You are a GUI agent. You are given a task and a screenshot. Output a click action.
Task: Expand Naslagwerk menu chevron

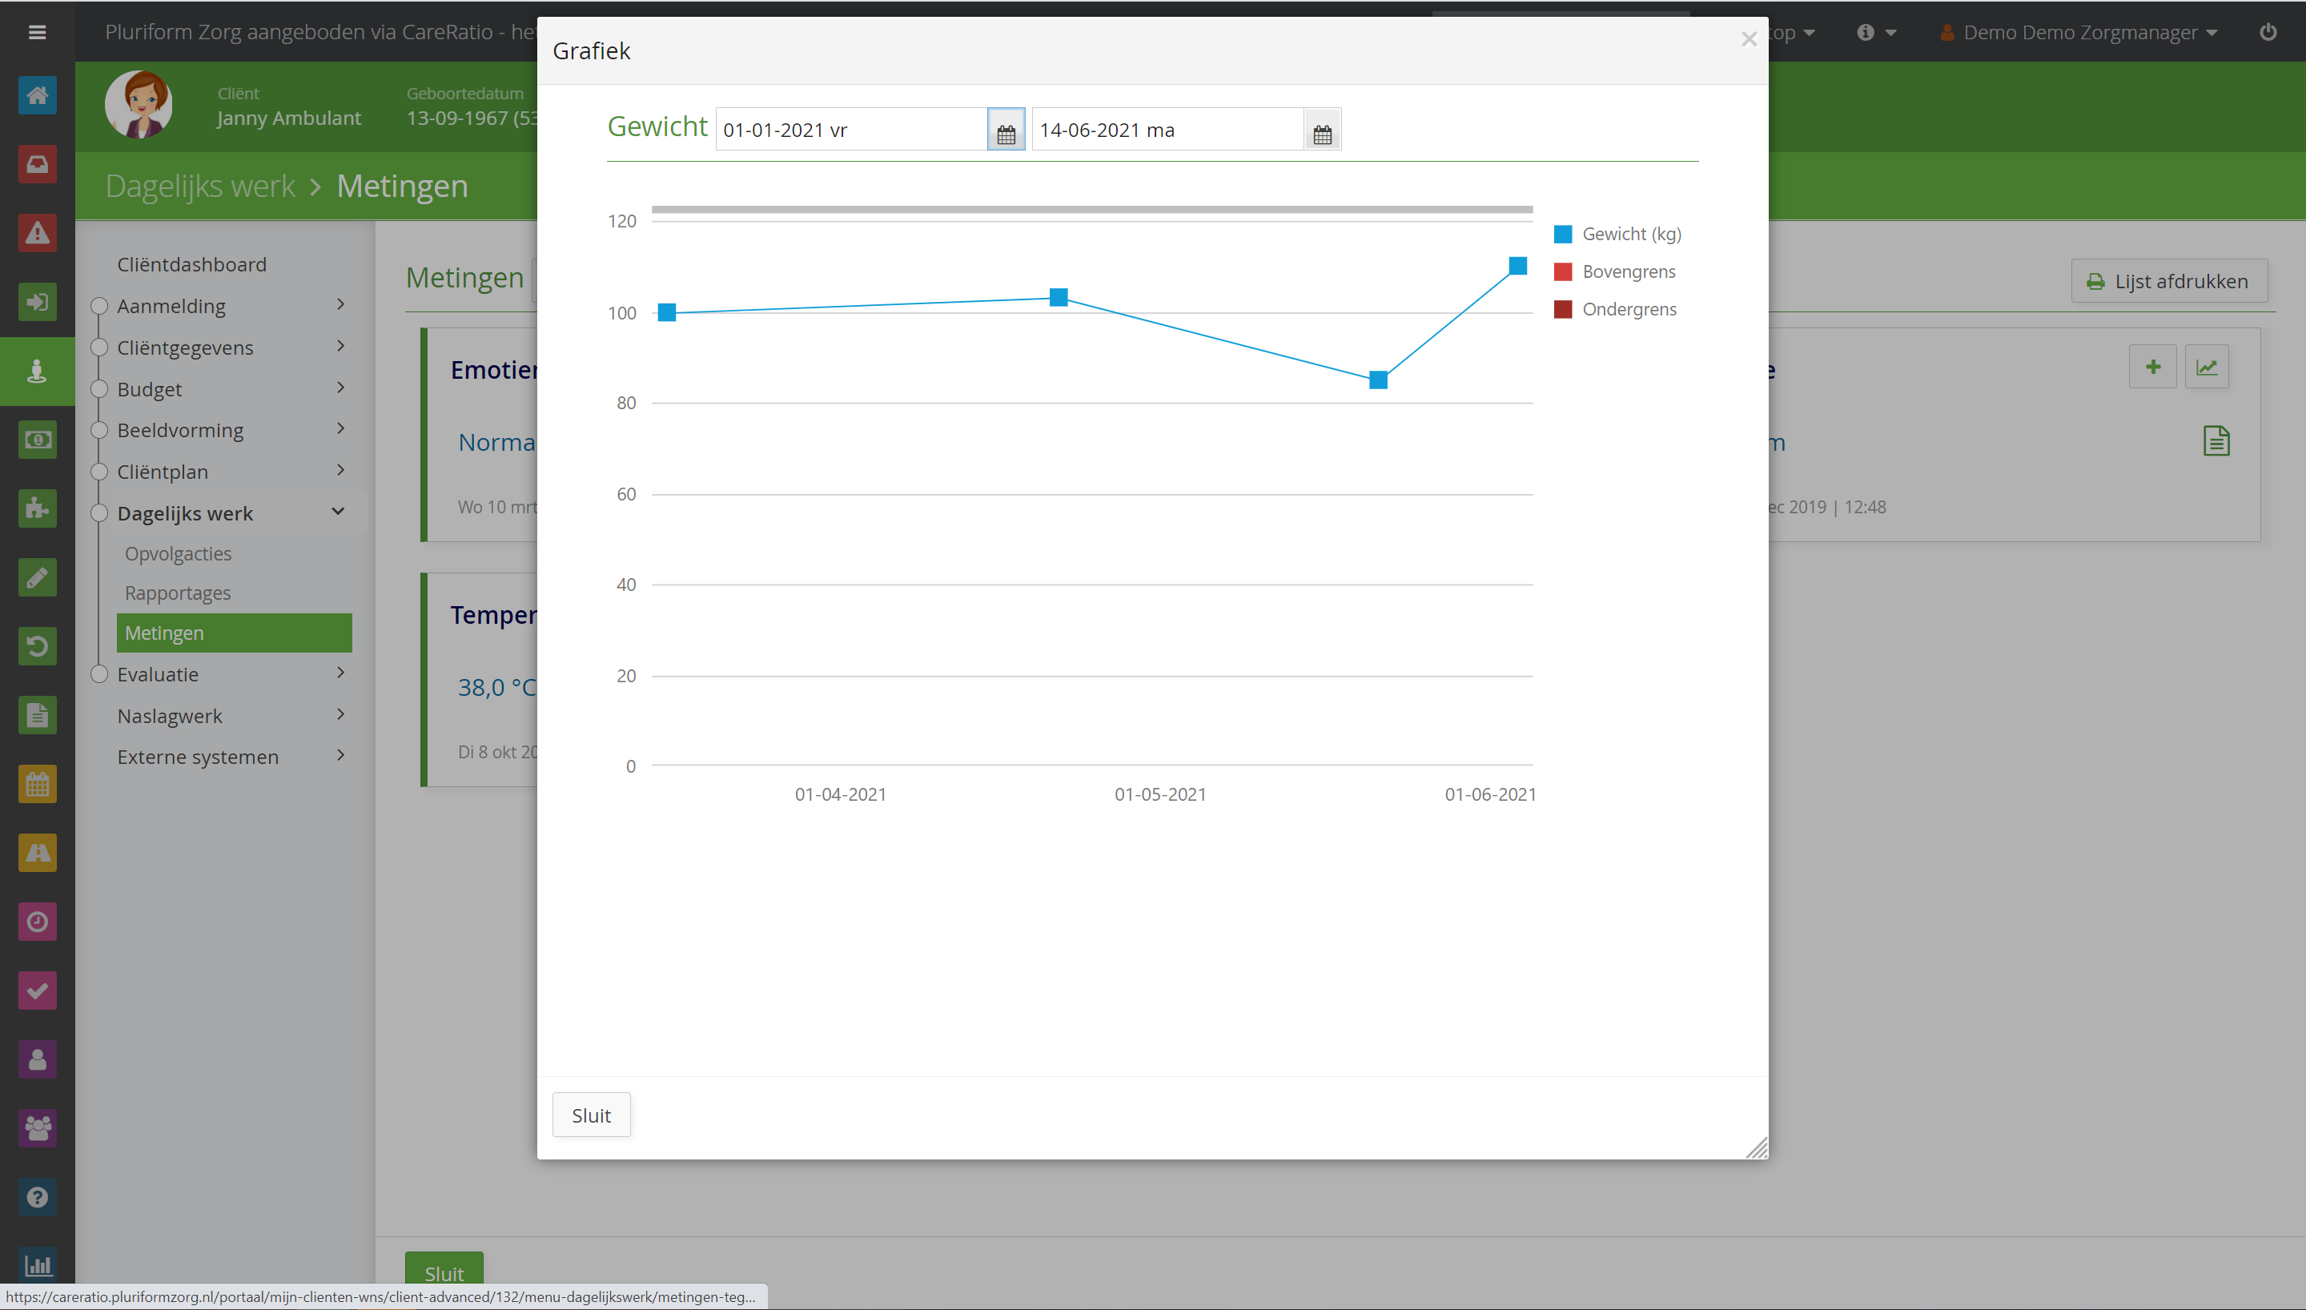[x=341, y=714]
